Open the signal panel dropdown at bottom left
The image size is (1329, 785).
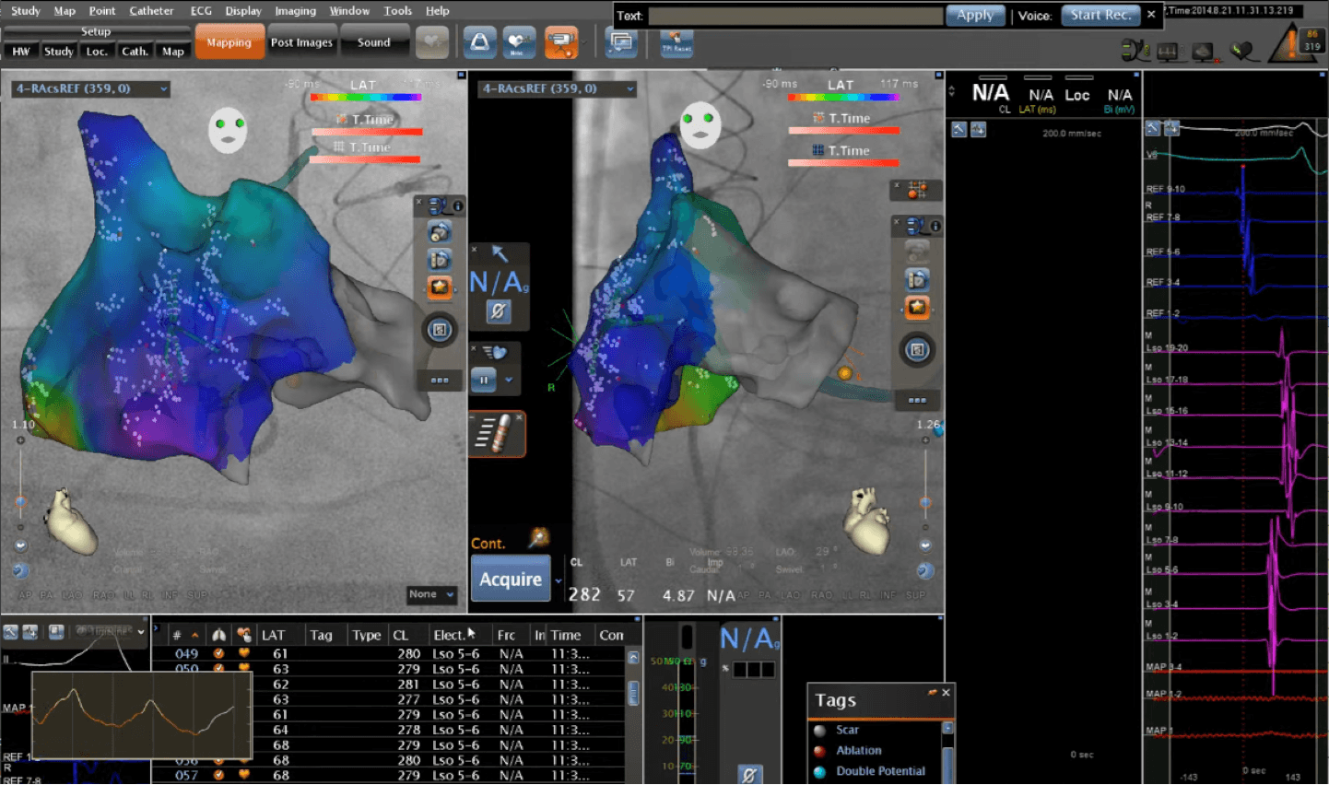[141, 632]
